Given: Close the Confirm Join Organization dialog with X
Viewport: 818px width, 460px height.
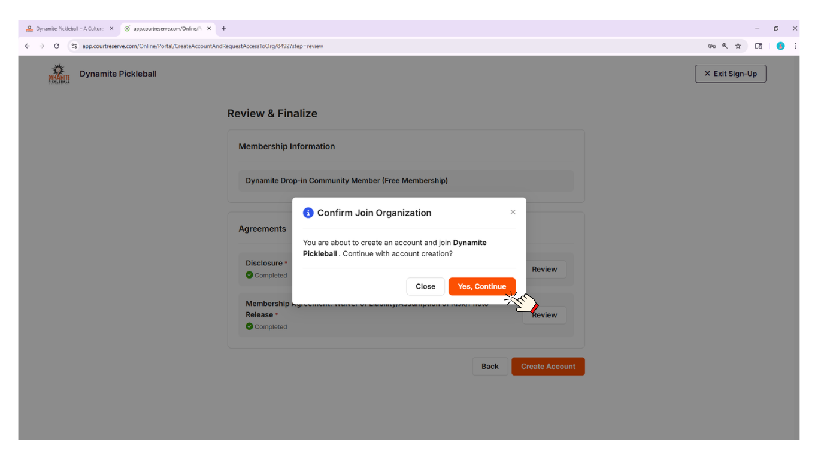Looking at the screenshot, I should tap(513, 212).
